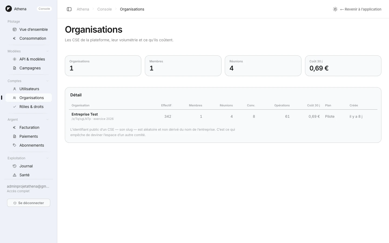Click the Opérations column header
The width and height of the screenshot is (389, 243).
click(x=282, y=105)
